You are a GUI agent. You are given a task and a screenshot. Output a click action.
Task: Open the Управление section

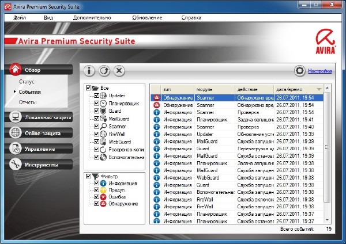click(39, 148)
